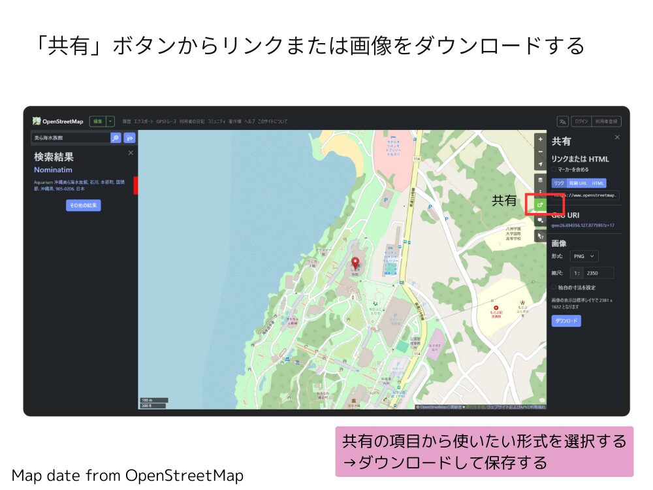Select the query features cursor icon
Image resolution: width=653 pixels, height=490 pixels.
(540, 235)
